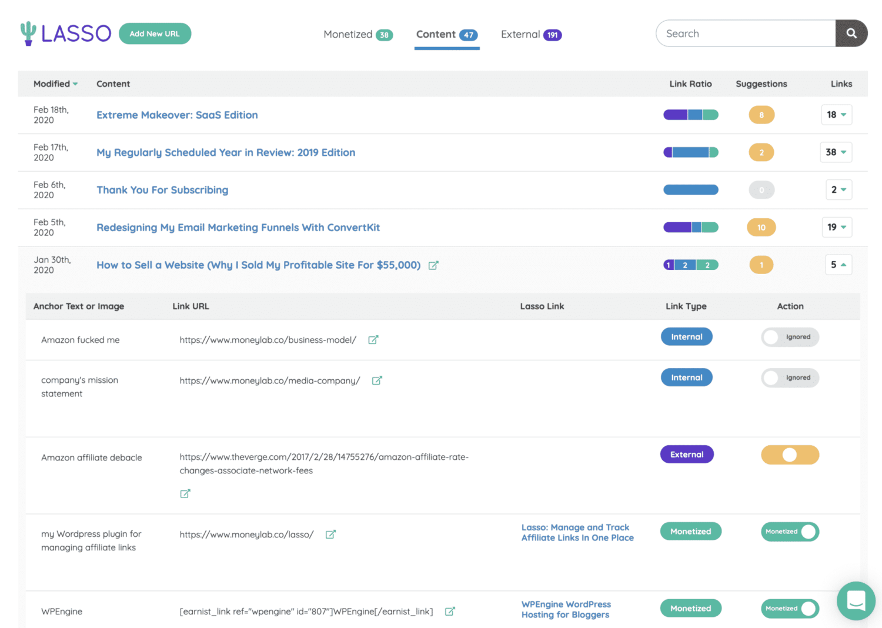Click the 'Lasso Link' column header
Viewport: 882px width, 628px height.
pyautogui.click(x=542, y=306)
